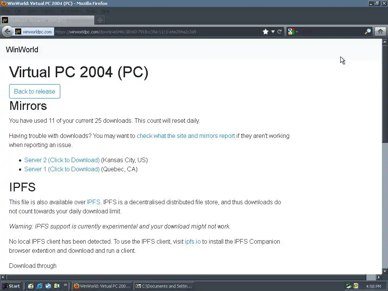Image resolution: width=388 pixels, height=291 pixels.
Task: Go to the Home page button
Action: click(x=380, y=32)
